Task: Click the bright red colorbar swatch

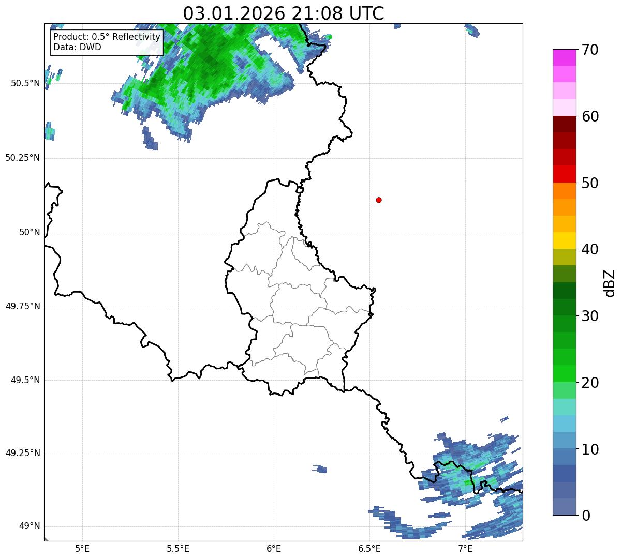Action: 565,174
